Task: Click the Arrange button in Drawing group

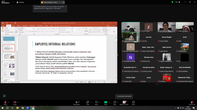Action: [86, 30]
